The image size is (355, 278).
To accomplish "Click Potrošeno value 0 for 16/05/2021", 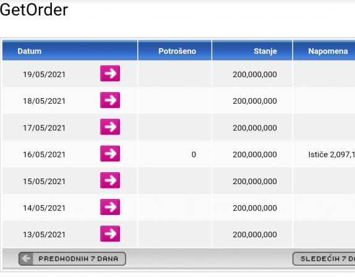I will click(x=194, y=154).
